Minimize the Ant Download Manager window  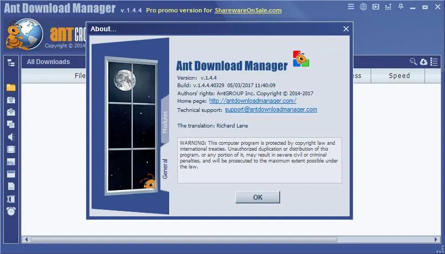413,8
